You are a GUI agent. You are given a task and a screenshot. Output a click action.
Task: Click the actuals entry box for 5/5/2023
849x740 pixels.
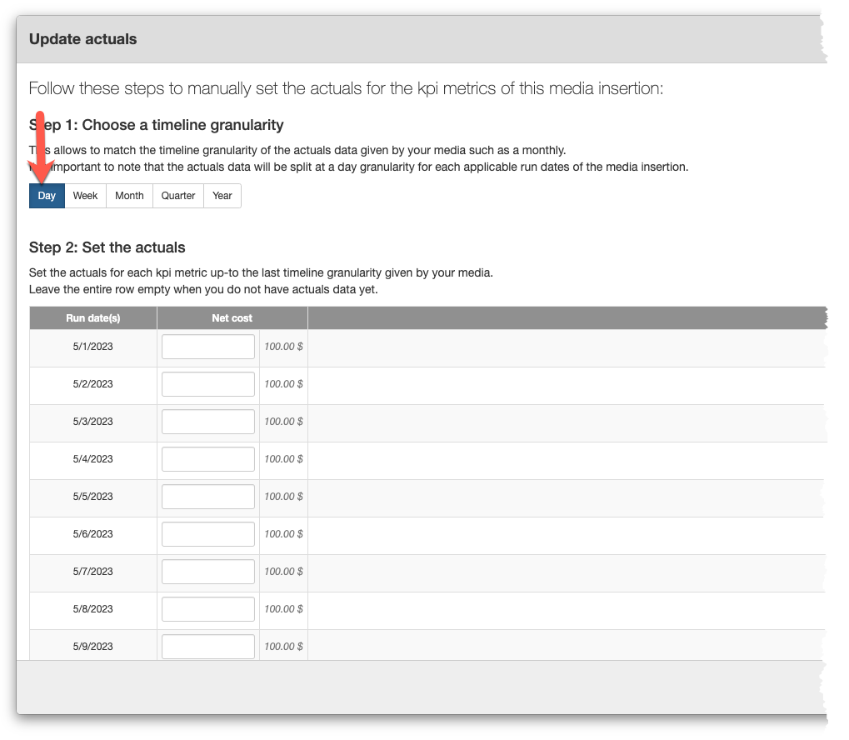207,496
